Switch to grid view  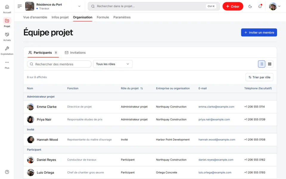coord(270,64)
